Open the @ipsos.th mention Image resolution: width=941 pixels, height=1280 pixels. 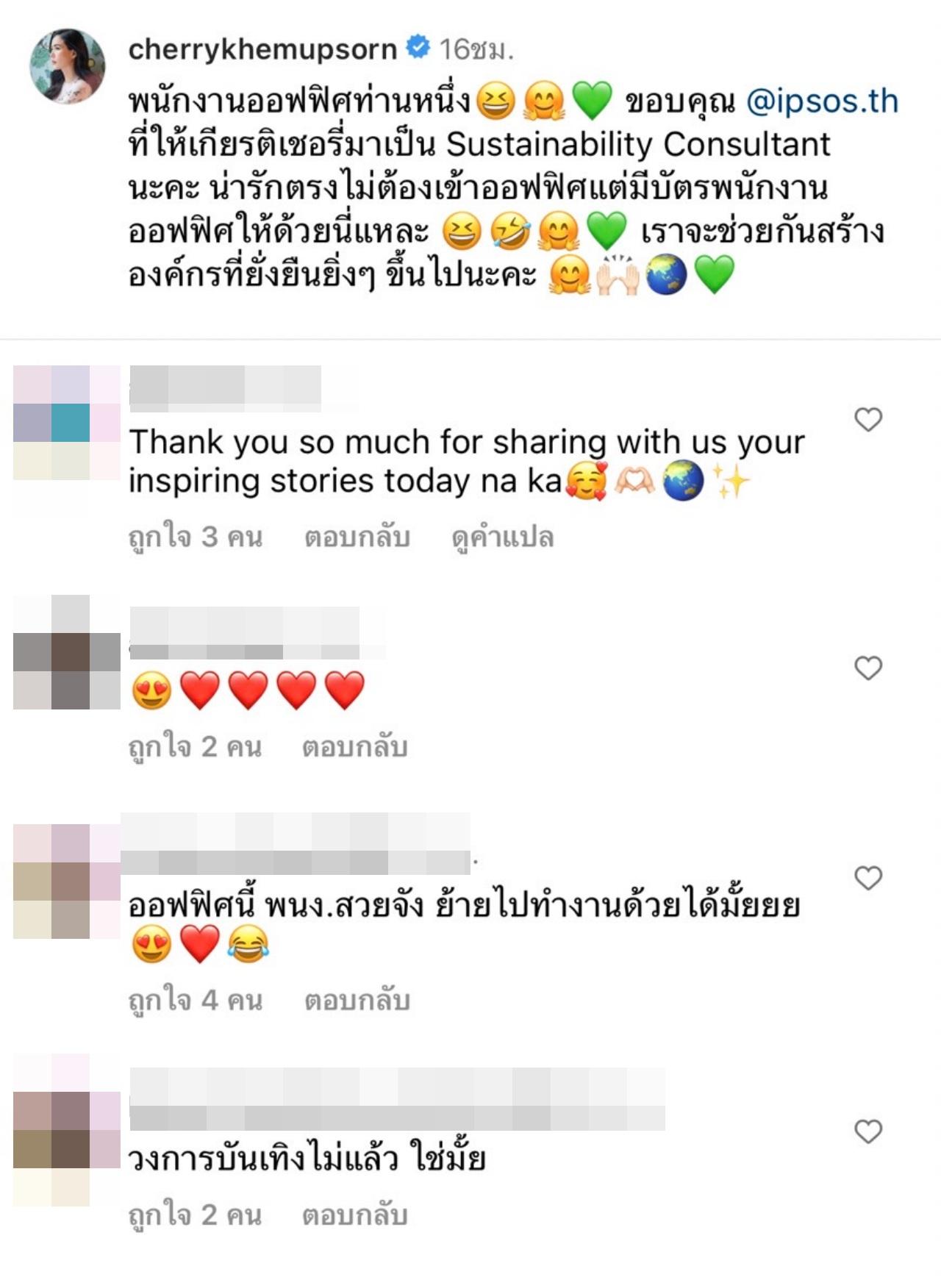point(822,101)
